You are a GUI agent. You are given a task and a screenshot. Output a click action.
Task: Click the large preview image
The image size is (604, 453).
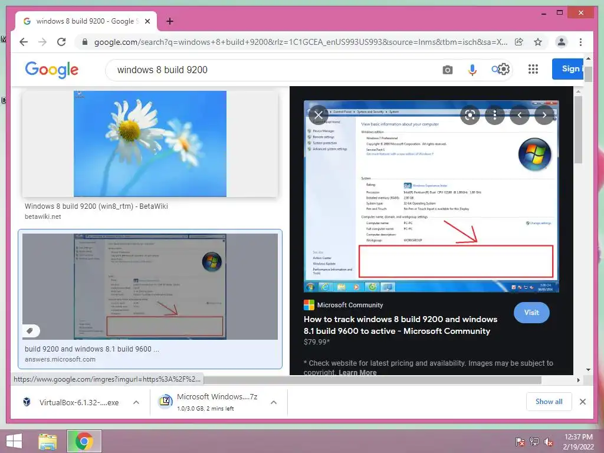(x=431, y=196)
